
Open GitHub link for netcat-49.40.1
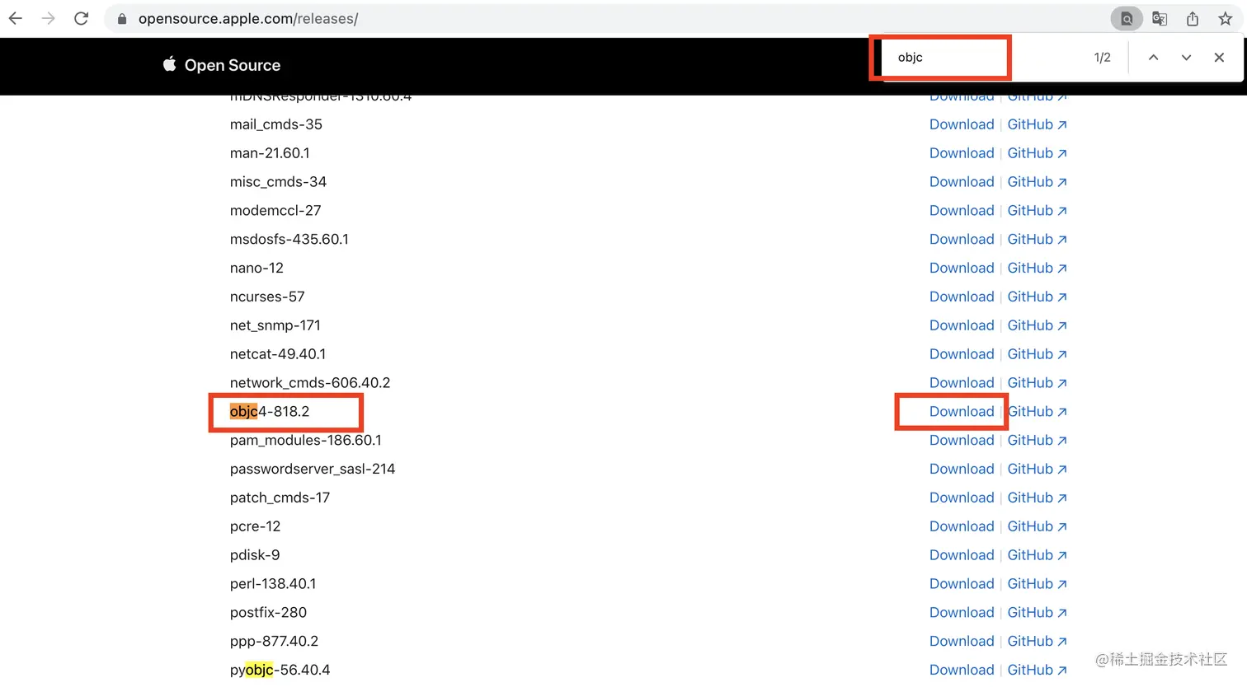[1037, 354]
